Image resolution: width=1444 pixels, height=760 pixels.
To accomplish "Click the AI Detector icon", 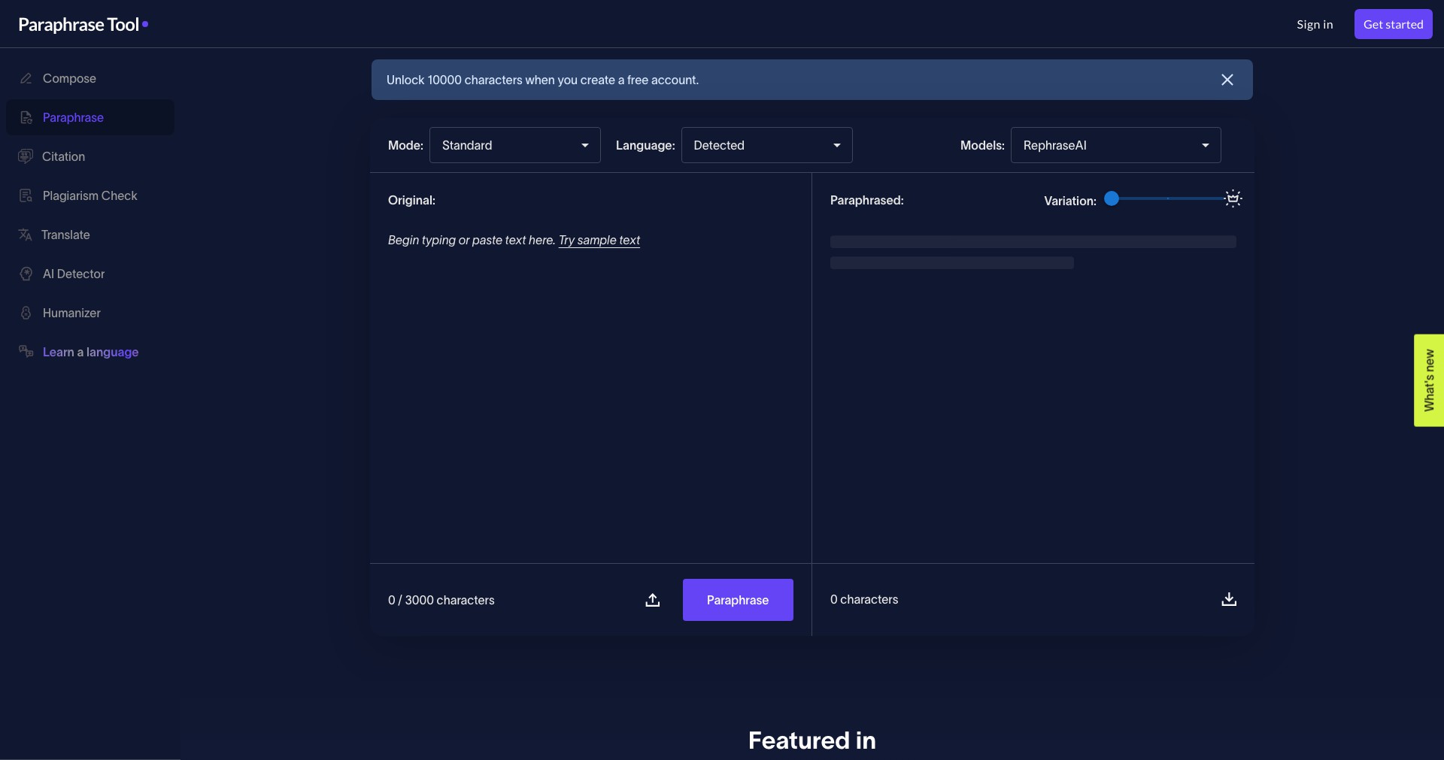I will [26, 274].
